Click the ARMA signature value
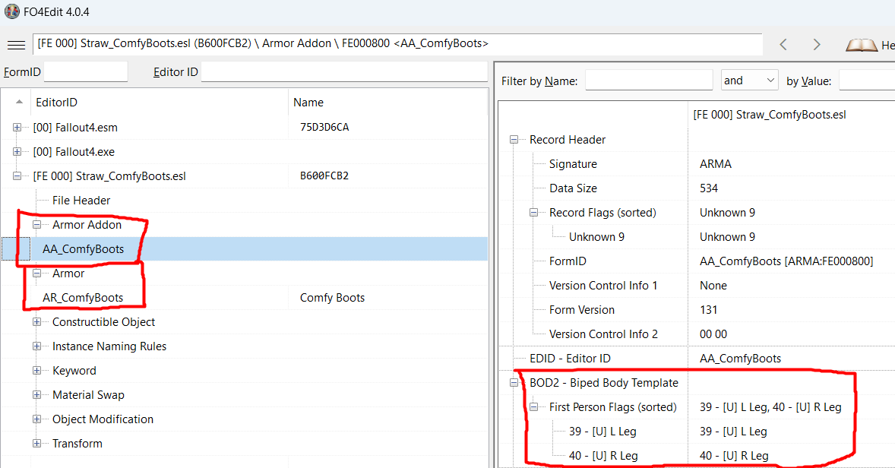The width and height of the screenshot is (895, 468). pos(715,164)
